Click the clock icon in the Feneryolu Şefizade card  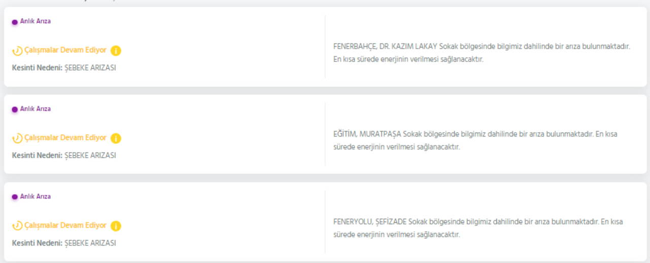point(17,226)
